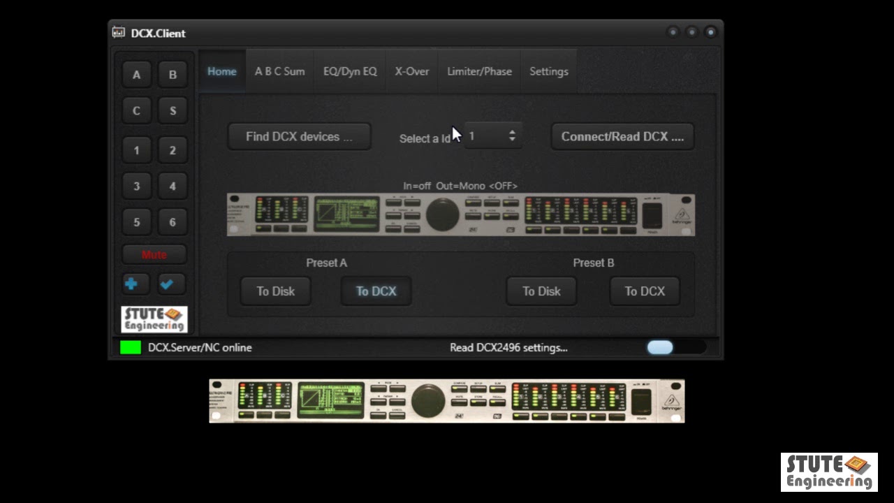Select input channel B button
The width and height of the screenshot is (894, 503).
pyautogui.click(x=173, y=75)
